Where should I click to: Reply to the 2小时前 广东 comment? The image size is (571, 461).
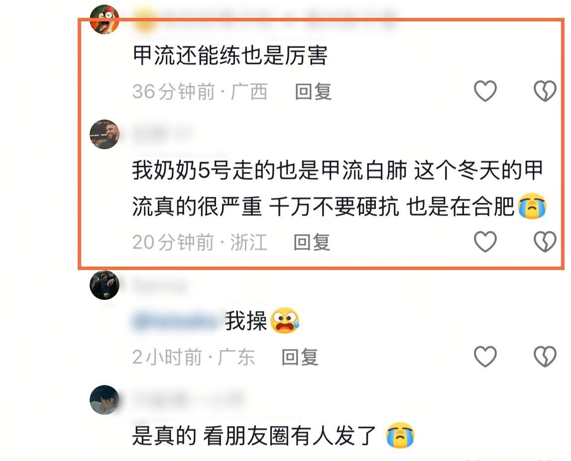[300, 357]
